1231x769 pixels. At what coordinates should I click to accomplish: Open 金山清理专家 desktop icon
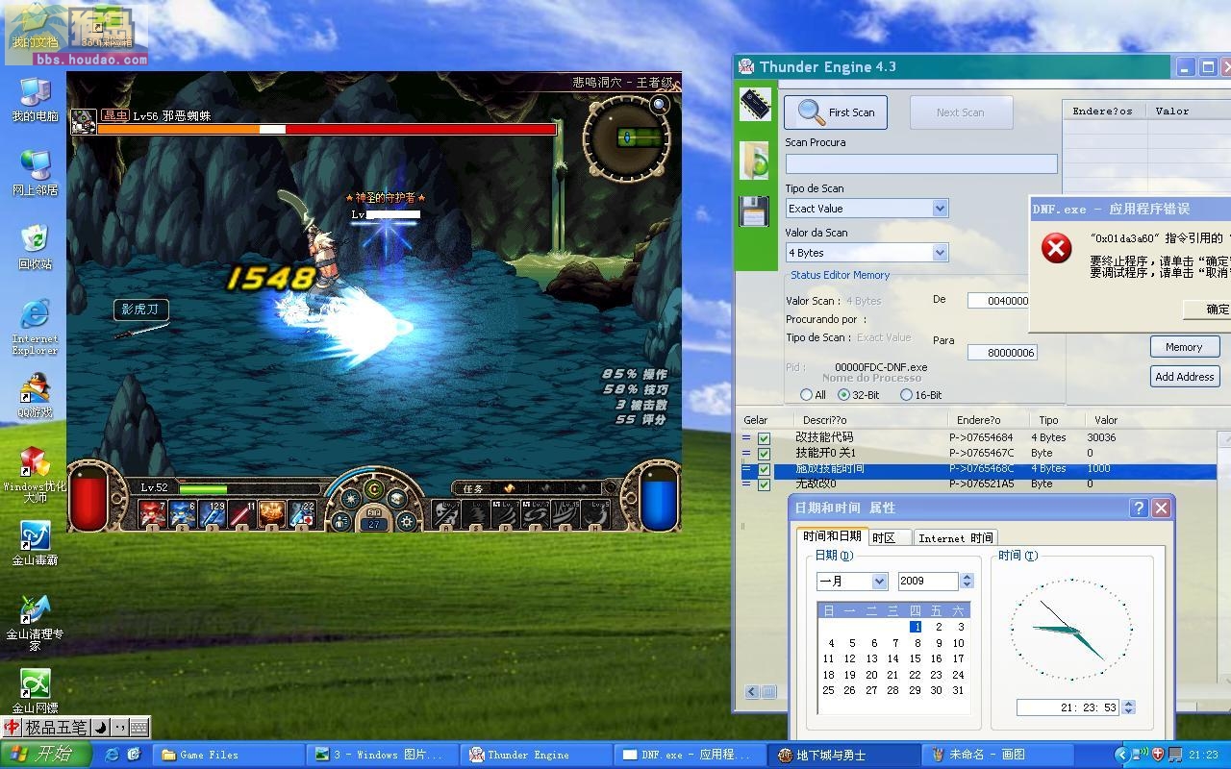(x=35, y=623)
